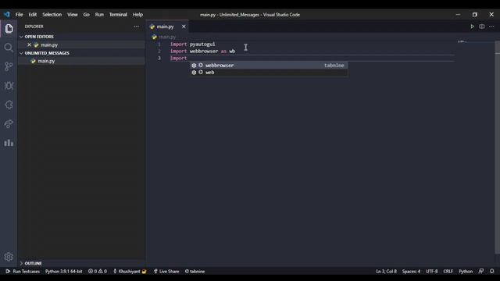
Task: Select language mode Python in status bar
Action: pos(466,271)
